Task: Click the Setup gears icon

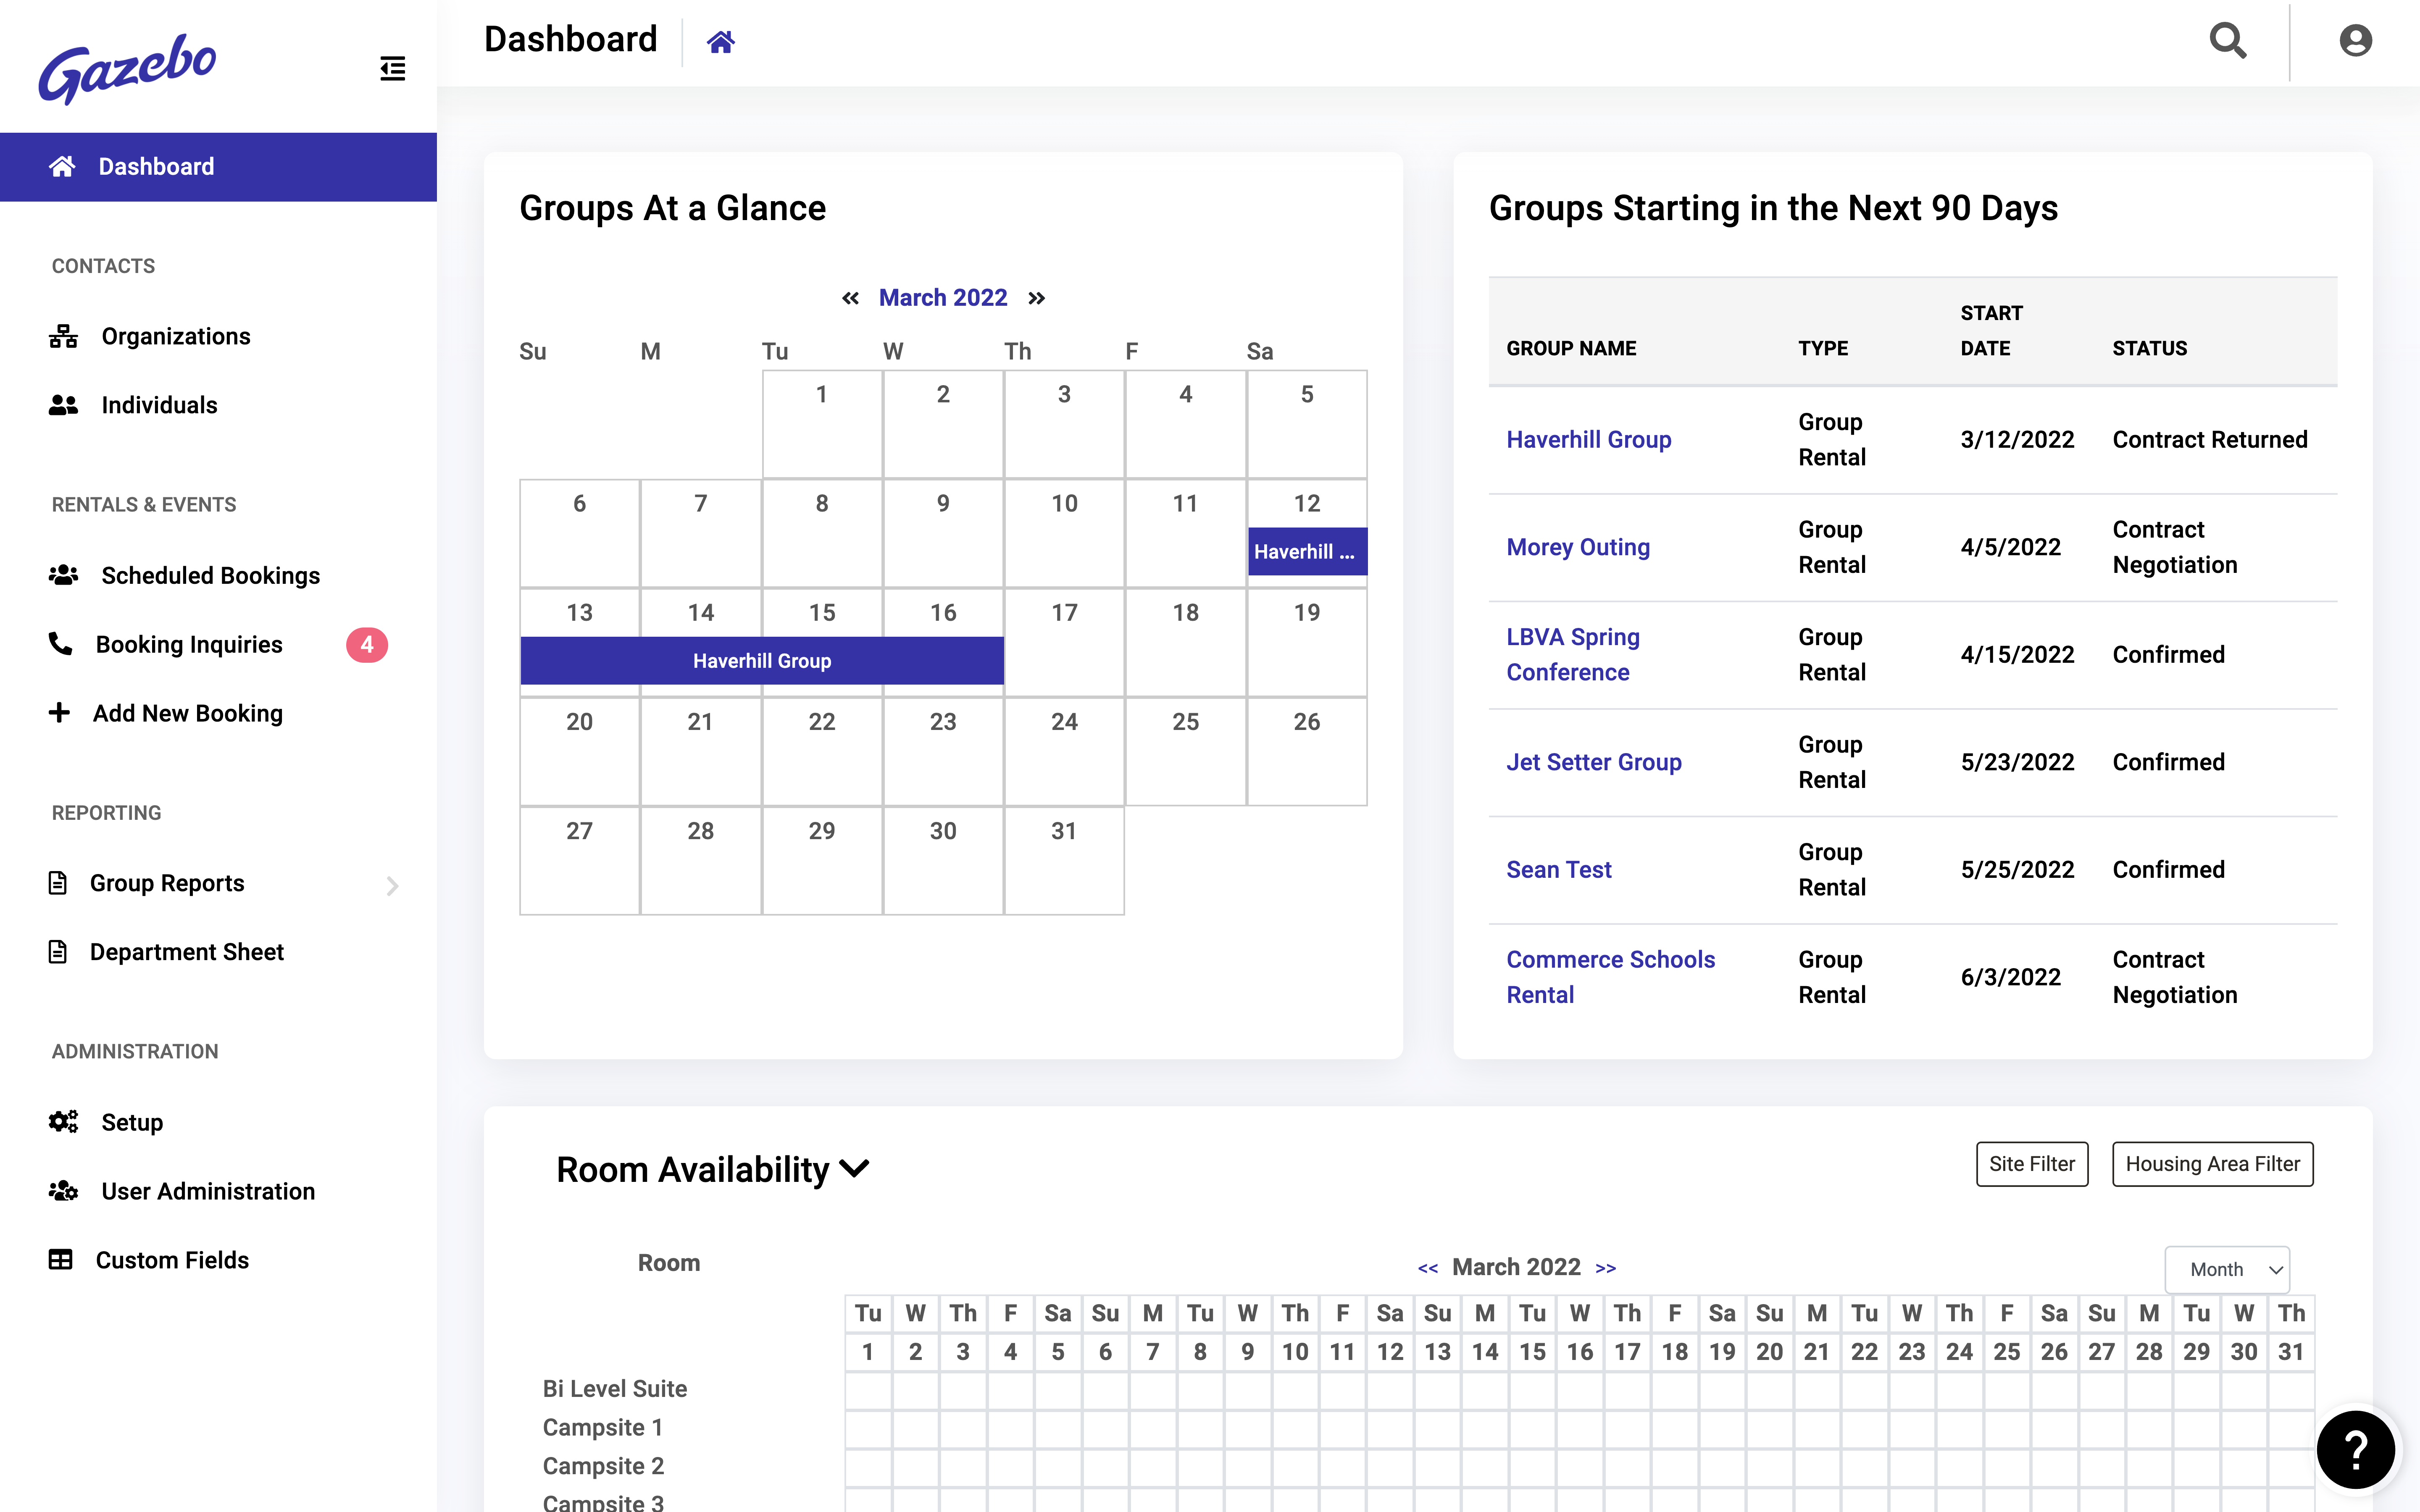Action: 63,1122
